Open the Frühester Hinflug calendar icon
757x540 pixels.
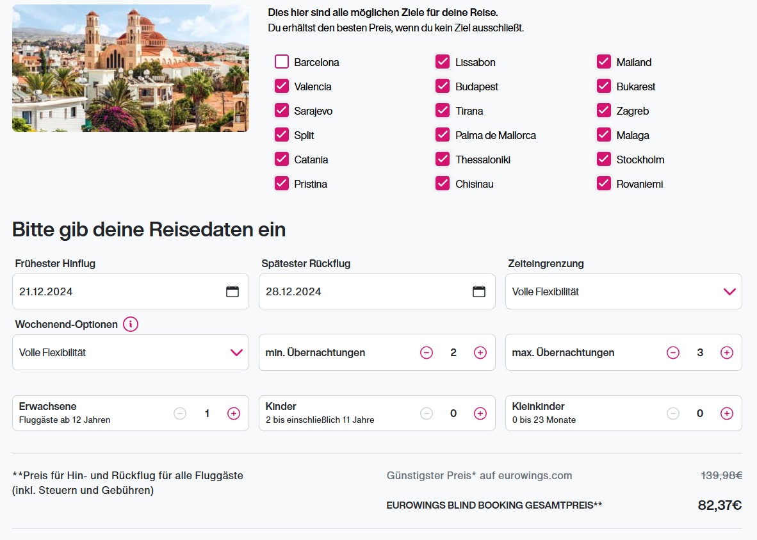pos(233,291)
